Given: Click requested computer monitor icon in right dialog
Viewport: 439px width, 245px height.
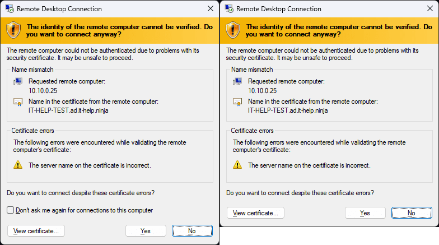Looking at the screenshot, I should click(237, 82).
